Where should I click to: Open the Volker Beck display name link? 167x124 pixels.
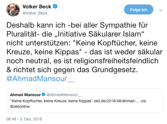point(37,7)
